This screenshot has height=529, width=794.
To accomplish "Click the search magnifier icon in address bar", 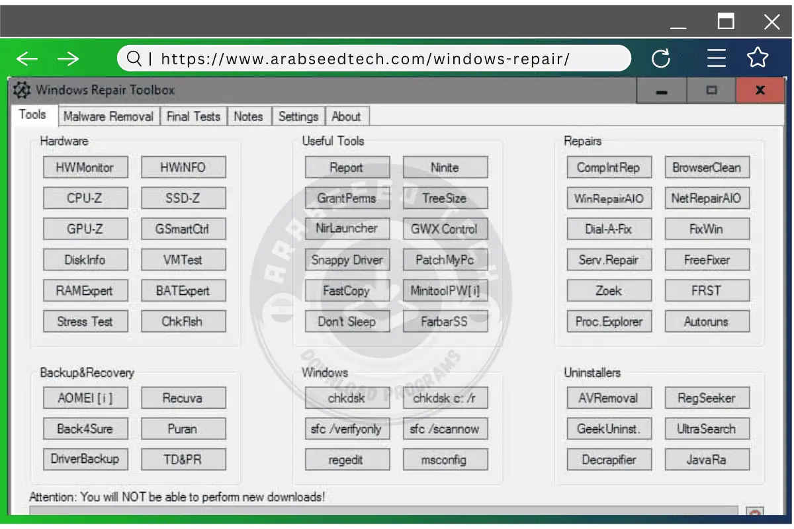I will pyautogui.click(x=134, y=59).
